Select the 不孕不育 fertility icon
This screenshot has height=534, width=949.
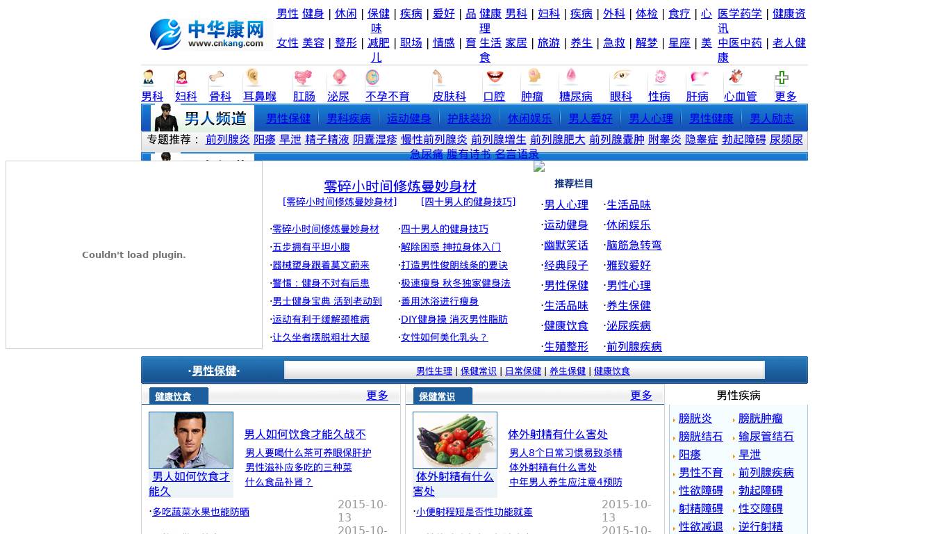[x=372, y=76]
